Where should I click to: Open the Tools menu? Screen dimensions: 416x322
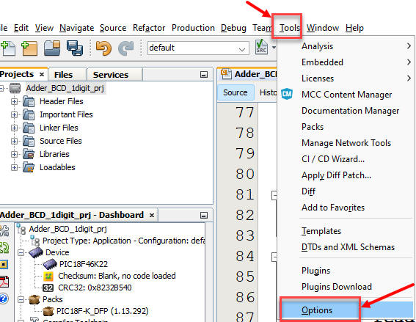(x=290, y=28)
